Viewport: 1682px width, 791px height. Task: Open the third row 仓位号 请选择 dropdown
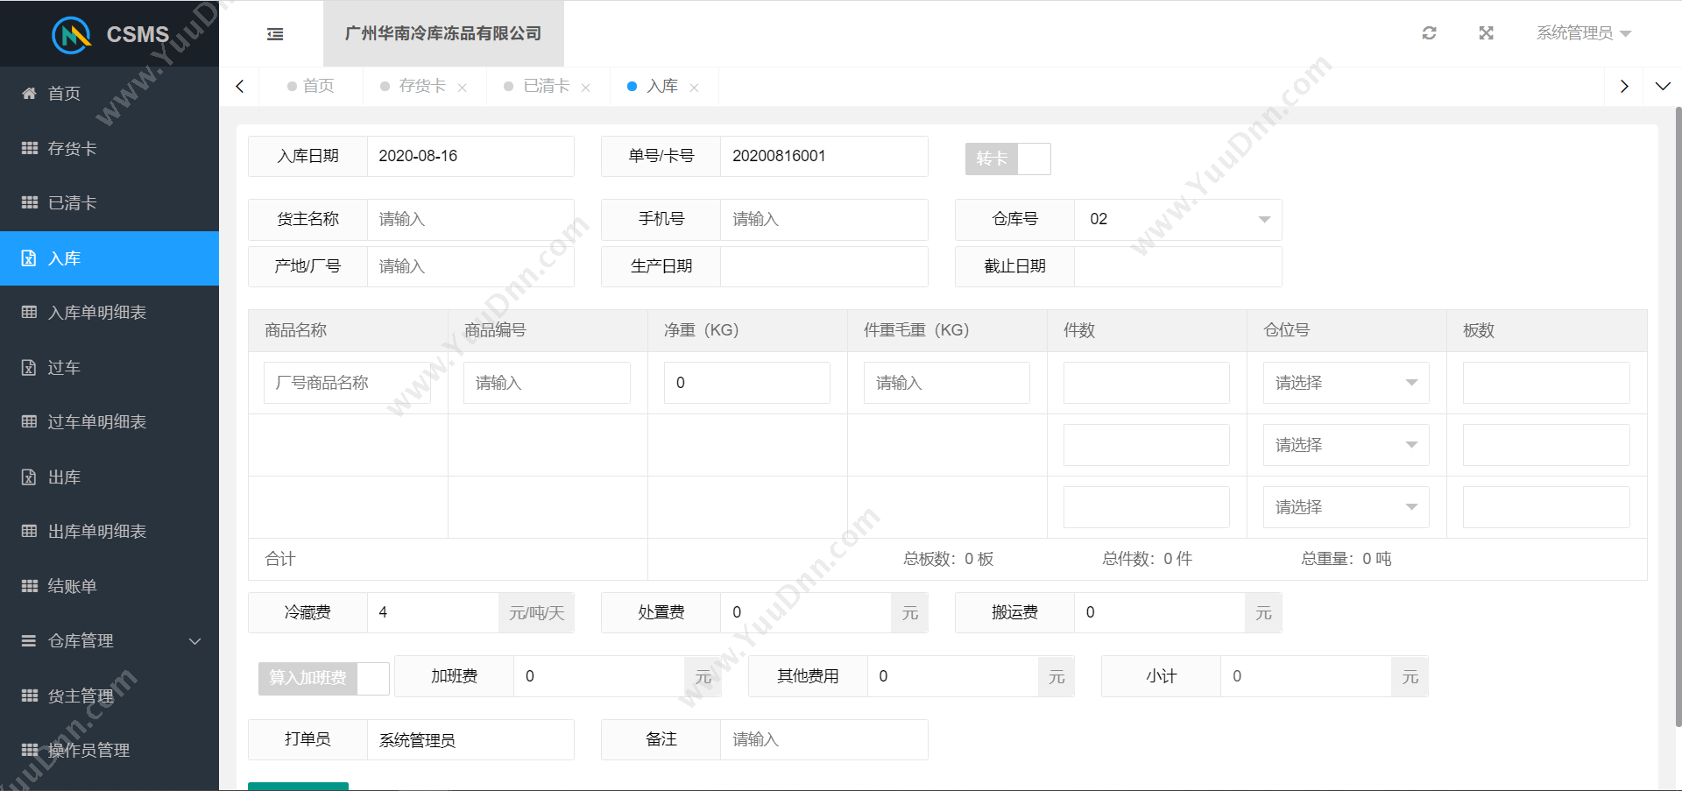[1346, 507]
